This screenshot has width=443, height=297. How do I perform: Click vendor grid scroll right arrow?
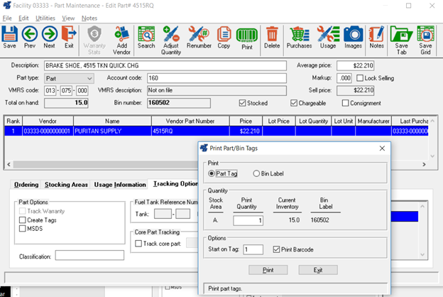pos(424,164)
